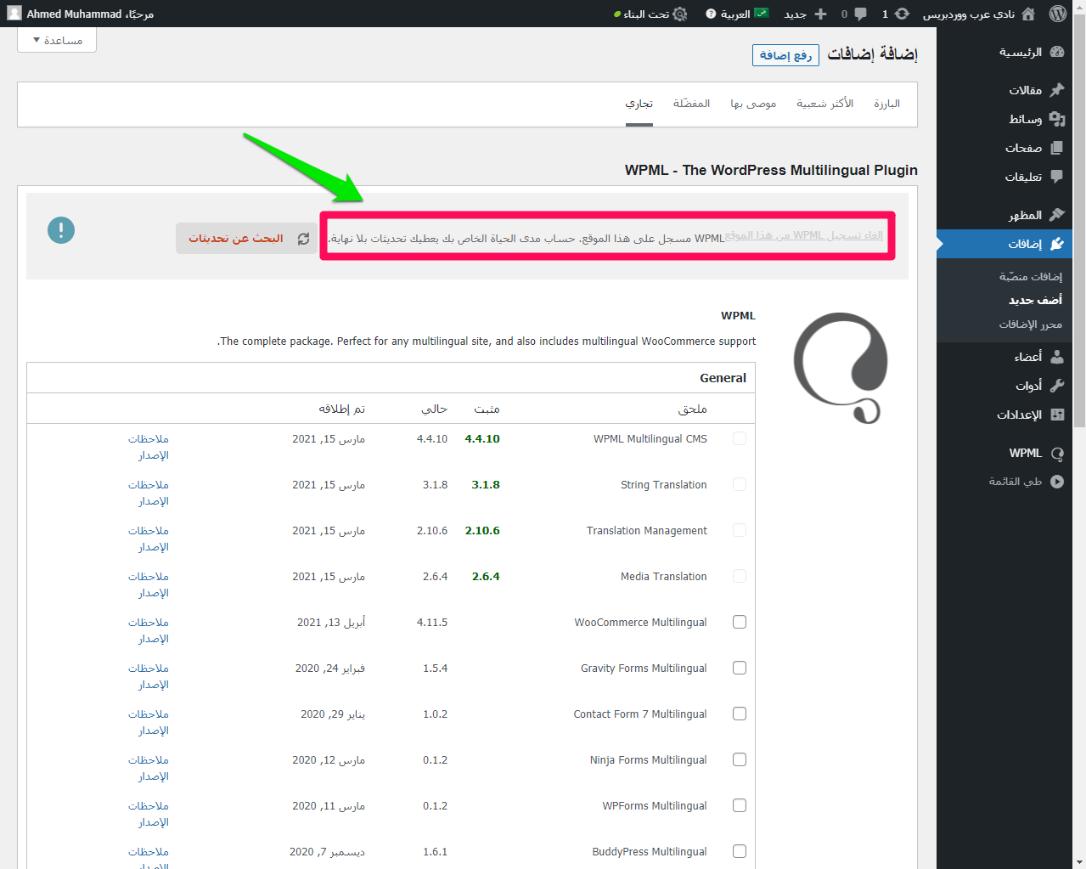Open the Posts menu (مقالات)
The width and height of the screenshot is (1086, 869).
pyautogui.click(x=1025, y=90)
